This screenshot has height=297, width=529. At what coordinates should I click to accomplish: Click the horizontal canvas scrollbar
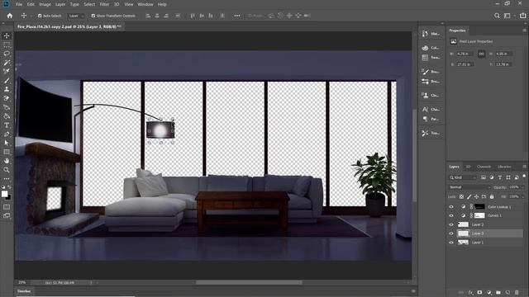(249, 282)
